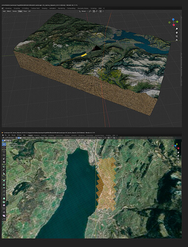The width and height of the screenshot is (188, 247).
Task: Select the Measure tool in bottom window toolbar
Action: (x=4, y=173)
